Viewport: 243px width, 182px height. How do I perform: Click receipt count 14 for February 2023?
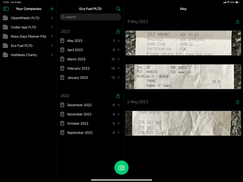coord(113,69)
